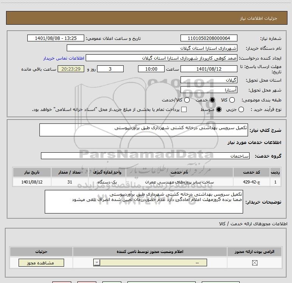Click the مشاهده مجوز button
This screenshot has height=283, width=292.
click(x=41, y=262)
